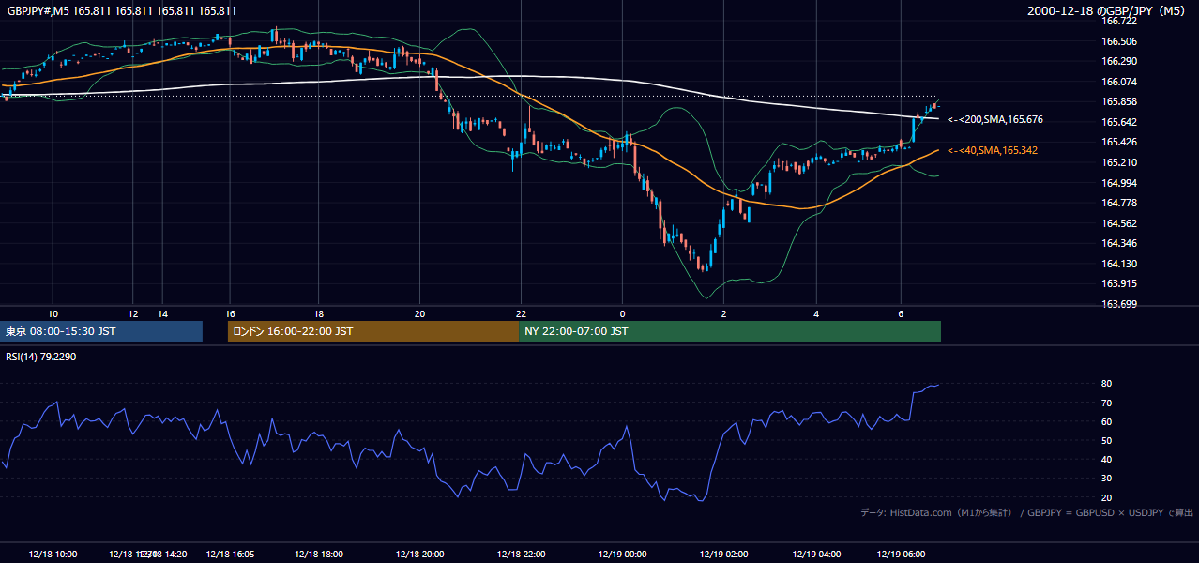Screen dimensions: 1199x563
Task: Click hour label 16 under price chart
Action: click(230, 313)
